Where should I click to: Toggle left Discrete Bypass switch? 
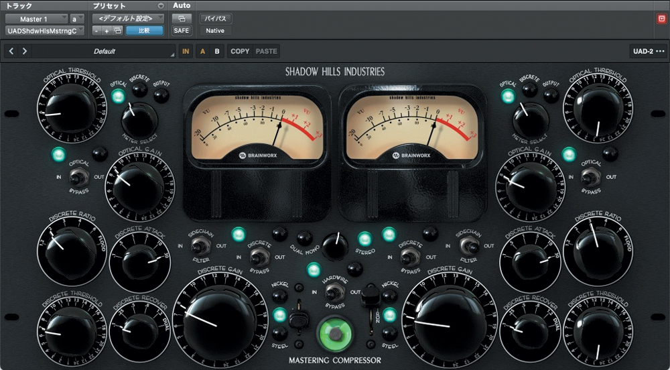pyautogui.click(x=259, y=257)
